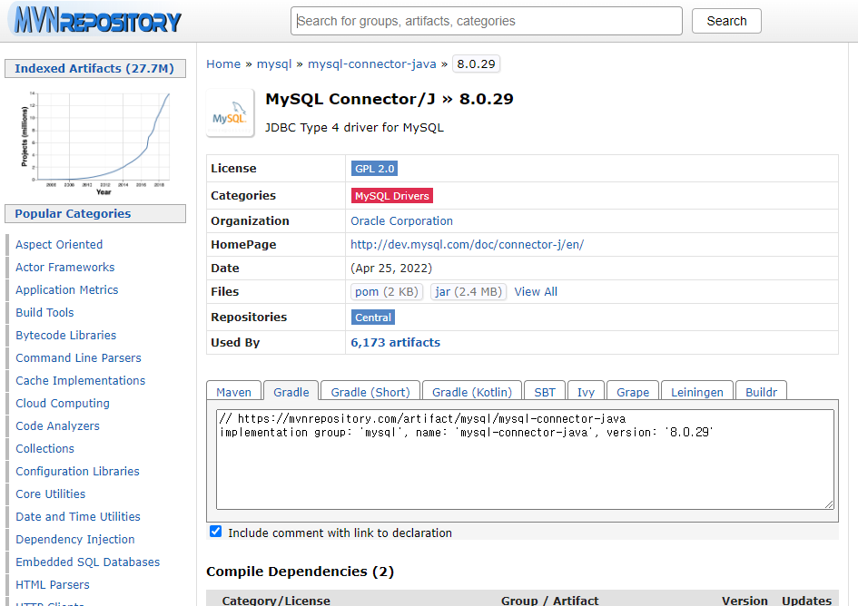Open Date and Time Utilities category
This screenshot has height=606, width=858.
pyautogui.click(x=78, y=517)
